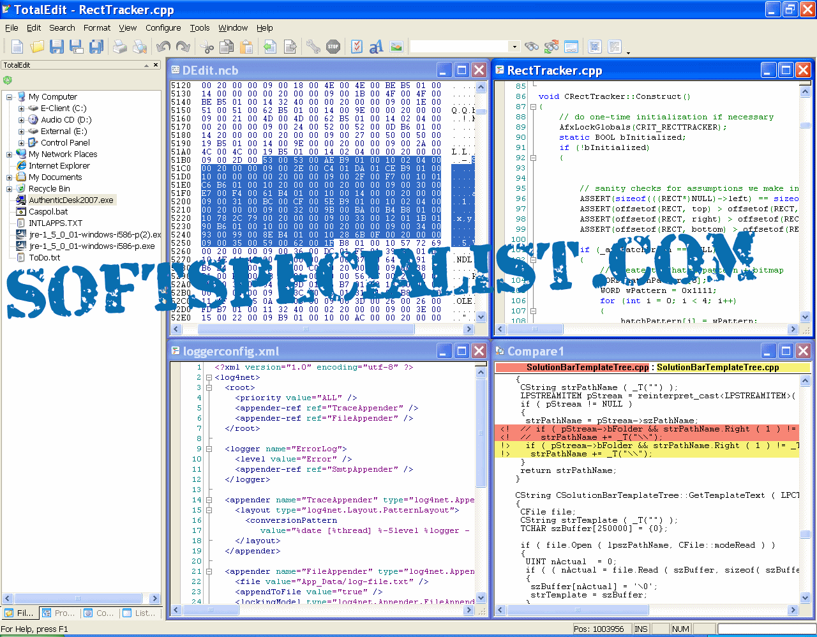
Task: Click the Print icon
Action: [x=120, y=47]
